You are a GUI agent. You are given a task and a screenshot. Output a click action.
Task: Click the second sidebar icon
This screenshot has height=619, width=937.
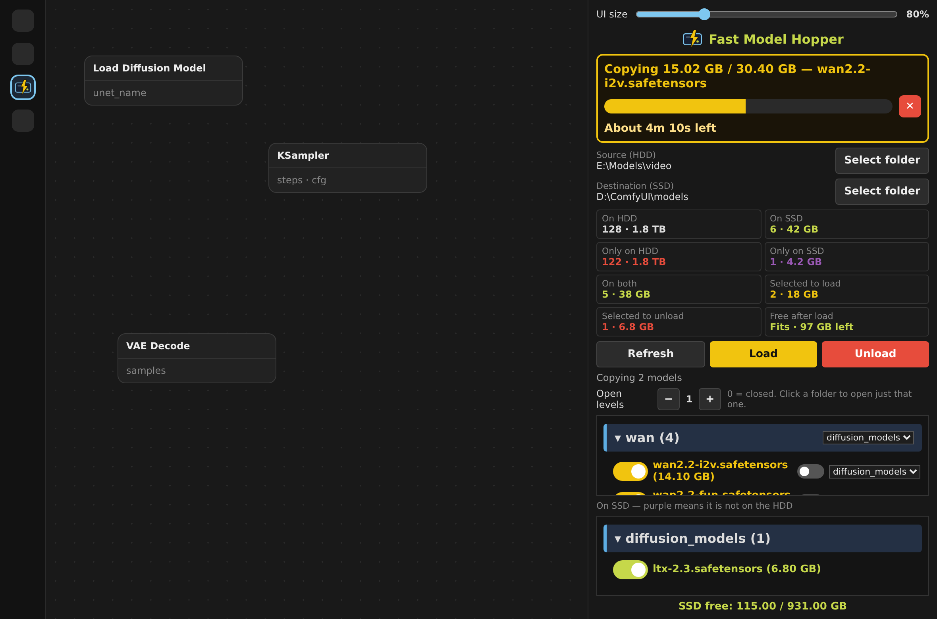coord(23,54)
